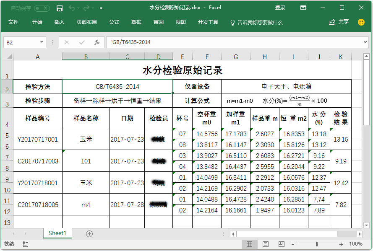Image resolution: width=373 pixels, height=251 pixels.
Task: Click the 100% zoom level button
Action: pyautogui.click(x=356, y=244)
